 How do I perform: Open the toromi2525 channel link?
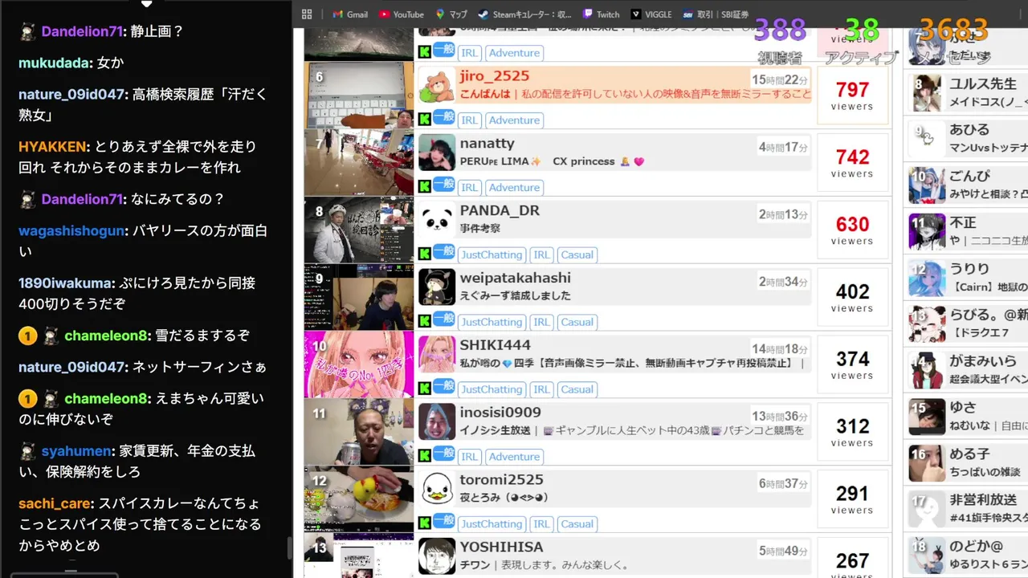point(501,480)
